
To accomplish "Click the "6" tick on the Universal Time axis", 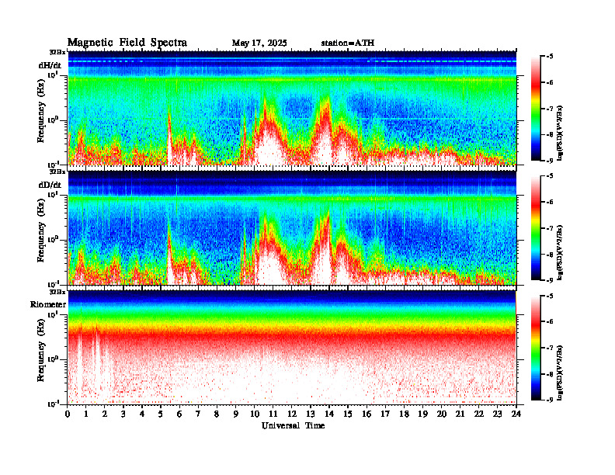I will [179, 414].
